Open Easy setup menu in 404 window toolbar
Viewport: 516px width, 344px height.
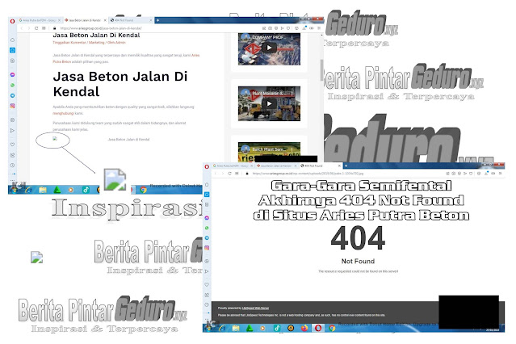click(500, 174)
